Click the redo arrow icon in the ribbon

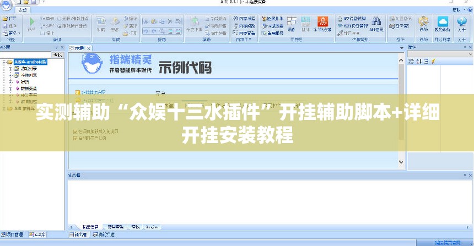tap(154, 31)
